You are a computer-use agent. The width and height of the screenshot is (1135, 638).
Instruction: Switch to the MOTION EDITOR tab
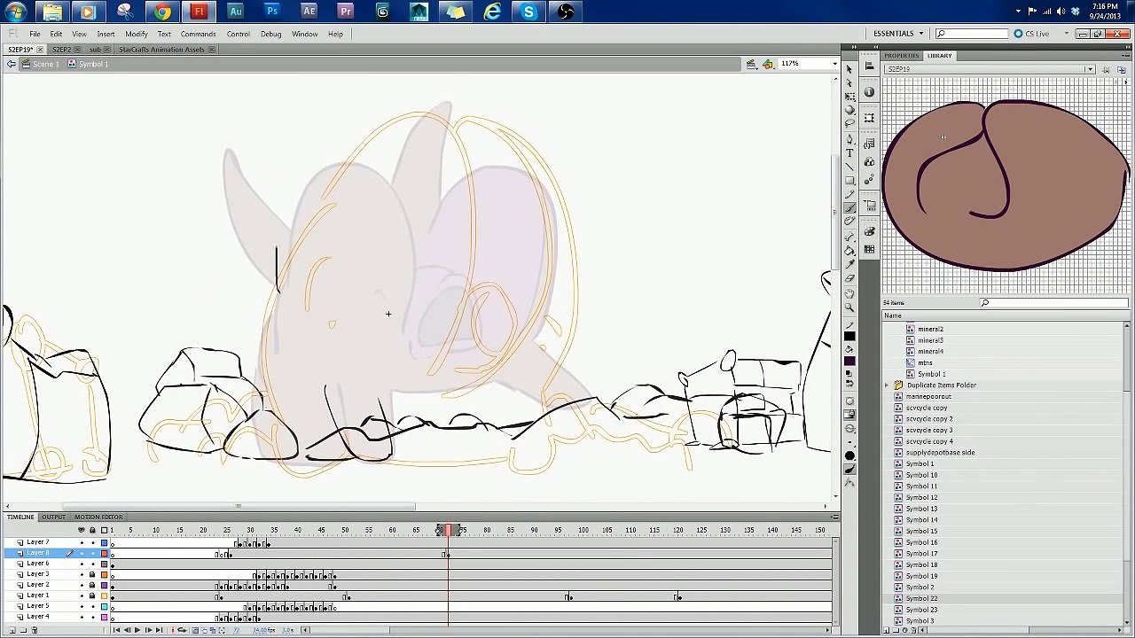(x=98, y=517)
